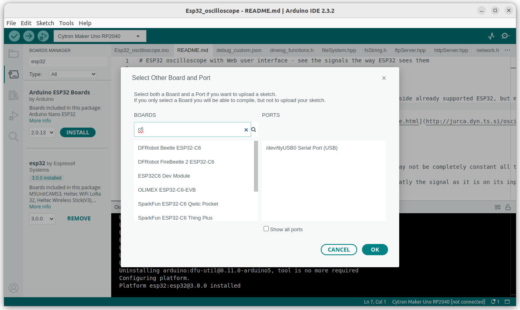
Task: Click the Verify sketch checkmark icon
Action: (14, 36)
